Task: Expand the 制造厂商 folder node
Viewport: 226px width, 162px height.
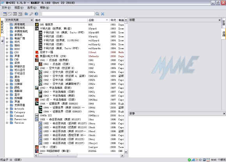Action: [x=7, y=38]
